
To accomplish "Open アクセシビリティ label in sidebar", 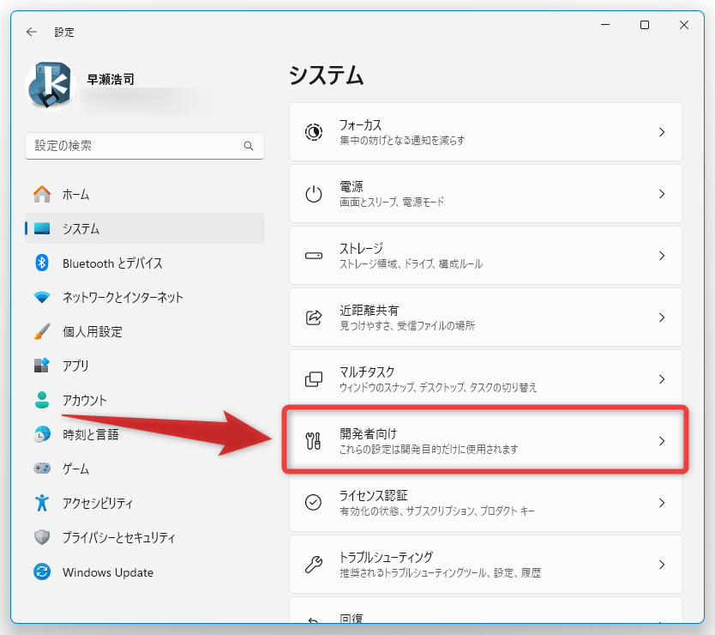I will [x=98, y=503].
